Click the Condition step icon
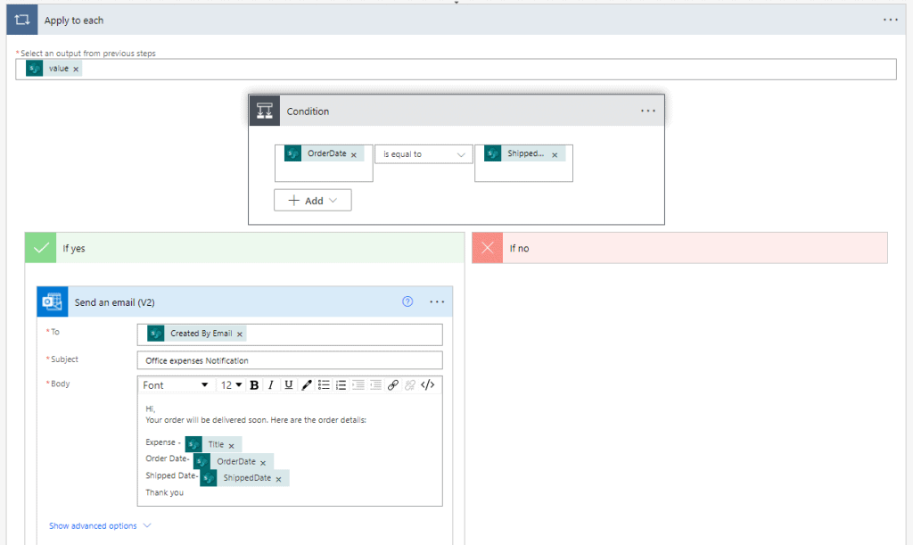913x545 pixels. (265, 111)
